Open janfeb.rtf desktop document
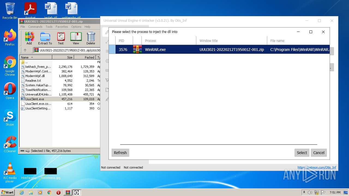The width and height of the screenshot is (349, 196). click(x=51, y=11)
